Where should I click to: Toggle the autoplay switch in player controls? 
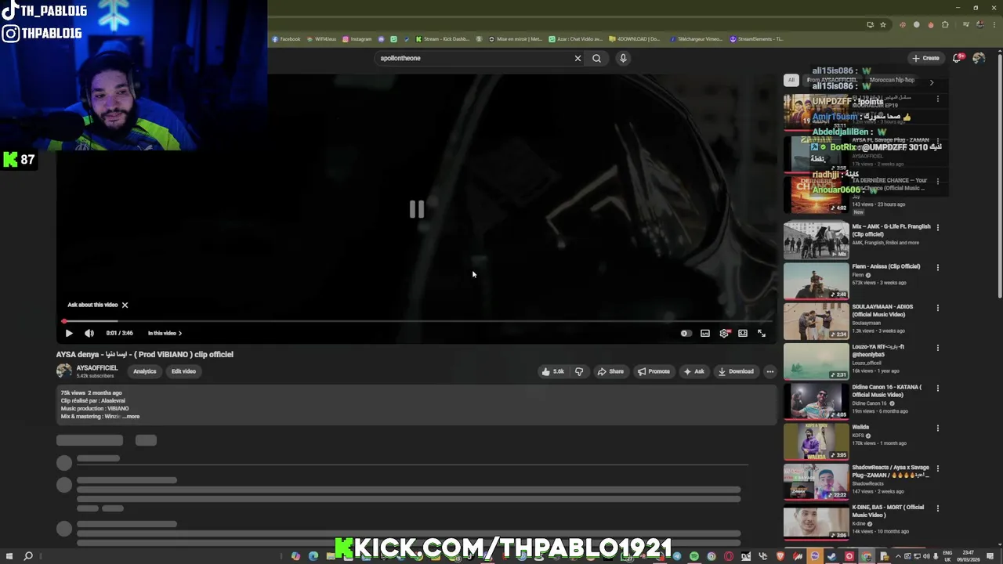click(x=686, y=333)
